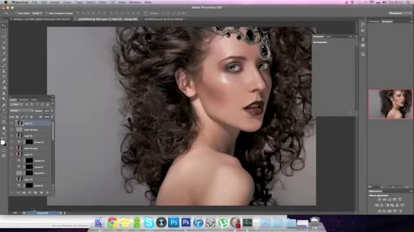The height and width of the screenshot is (232, 414).
Task: Select the Move tool in toolbox
Action: click(x=4, y=26)
